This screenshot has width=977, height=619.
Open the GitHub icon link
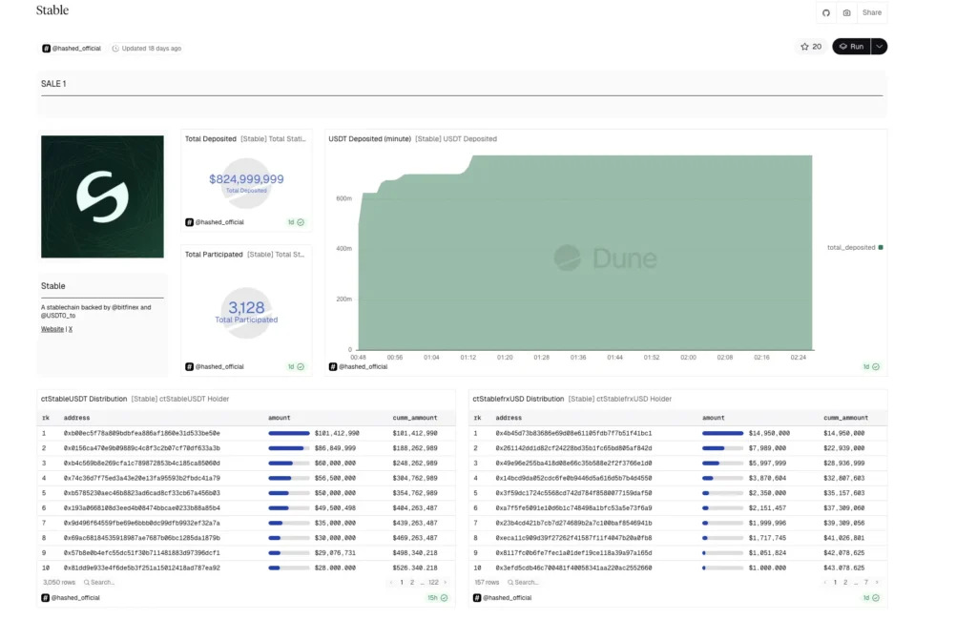click(x=826, y=12)
